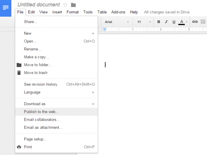Select Move to trash in File menu
This screenshot has width=207, height=155.
(x=35, y=73)
